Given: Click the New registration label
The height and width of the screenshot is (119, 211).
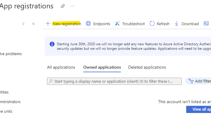Looking at the screenshot, I should [x=67, y=24].
